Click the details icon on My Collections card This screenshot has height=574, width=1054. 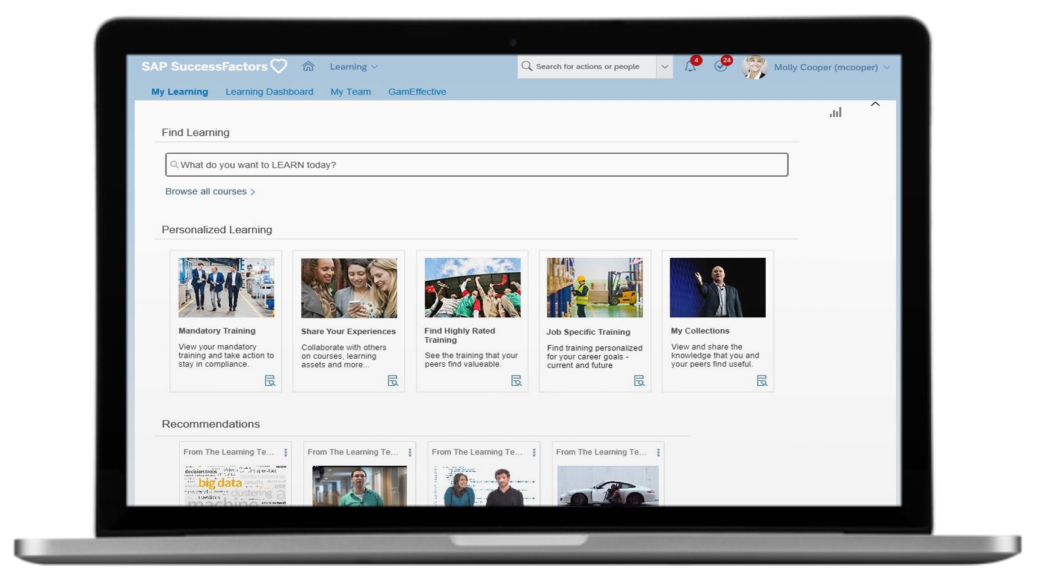(x=762, y=381)
